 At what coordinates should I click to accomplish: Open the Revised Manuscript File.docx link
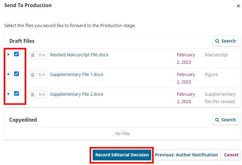[79, 55]
